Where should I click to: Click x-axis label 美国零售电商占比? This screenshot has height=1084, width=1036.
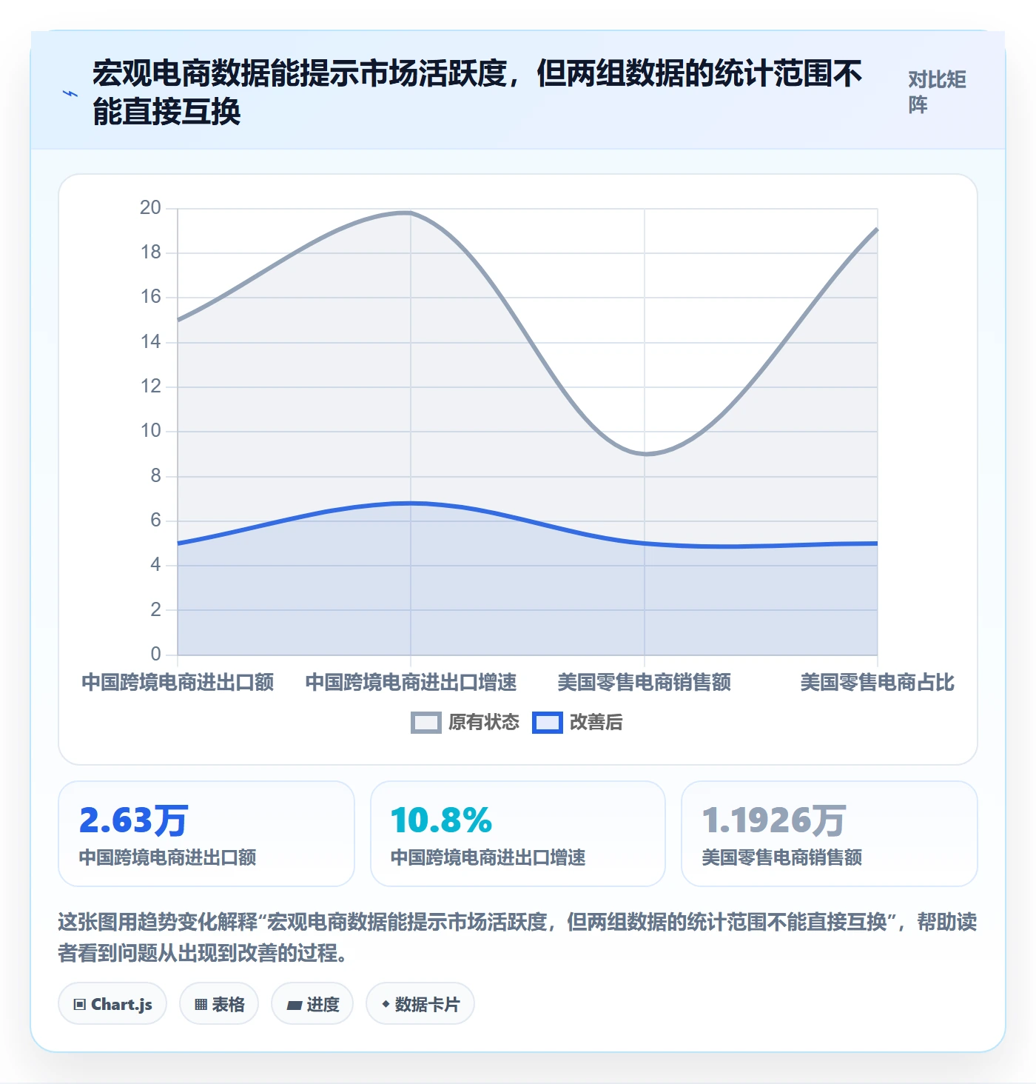[877, 682]
